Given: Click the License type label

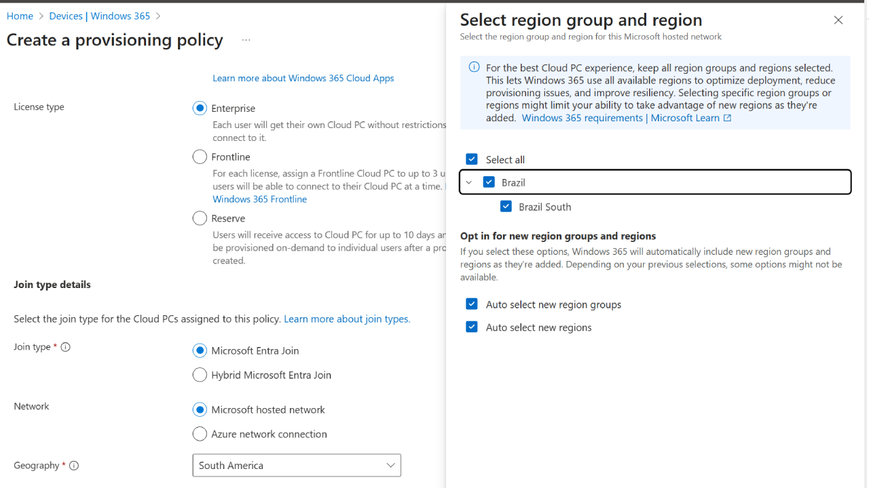Looking at the screenshot, I should (x=39, y=107).
